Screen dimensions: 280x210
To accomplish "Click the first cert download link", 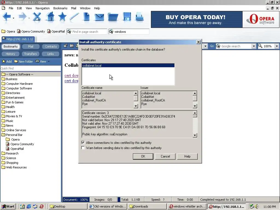I will coord(71,75).
